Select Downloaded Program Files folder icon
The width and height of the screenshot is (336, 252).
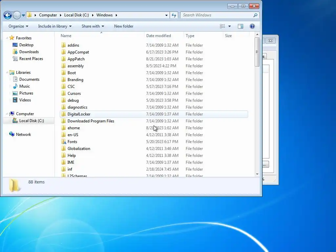coord(63,121)
